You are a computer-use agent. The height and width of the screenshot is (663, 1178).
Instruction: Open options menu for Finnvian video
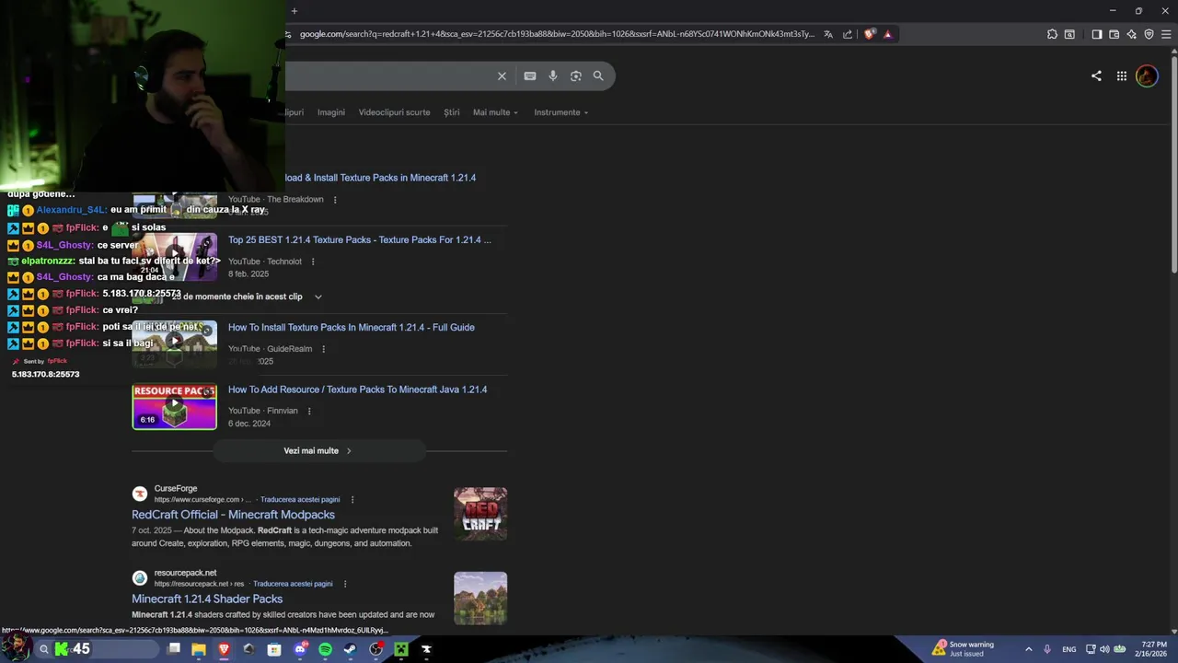(x=309, y=411)
